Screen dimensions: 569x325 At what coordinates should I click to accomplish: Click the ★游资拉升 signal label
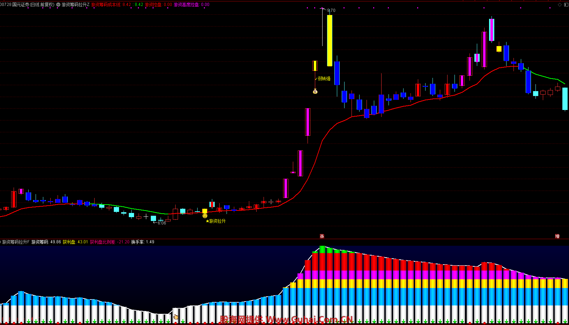216,221
